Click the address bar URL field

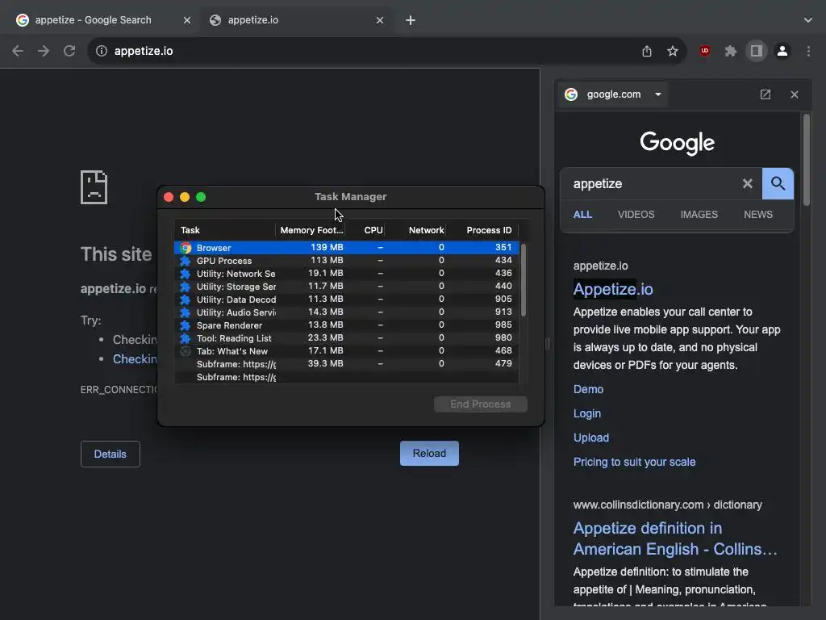[x=369, y=51]
